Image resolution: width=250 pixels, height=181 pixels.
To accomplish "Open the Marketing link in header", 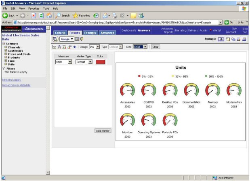I will pos(181,30).
